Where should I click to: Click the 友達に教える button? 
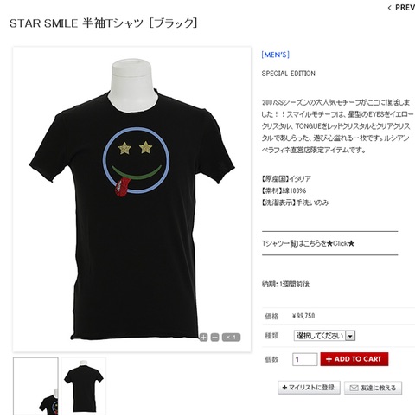pos(373,388)
